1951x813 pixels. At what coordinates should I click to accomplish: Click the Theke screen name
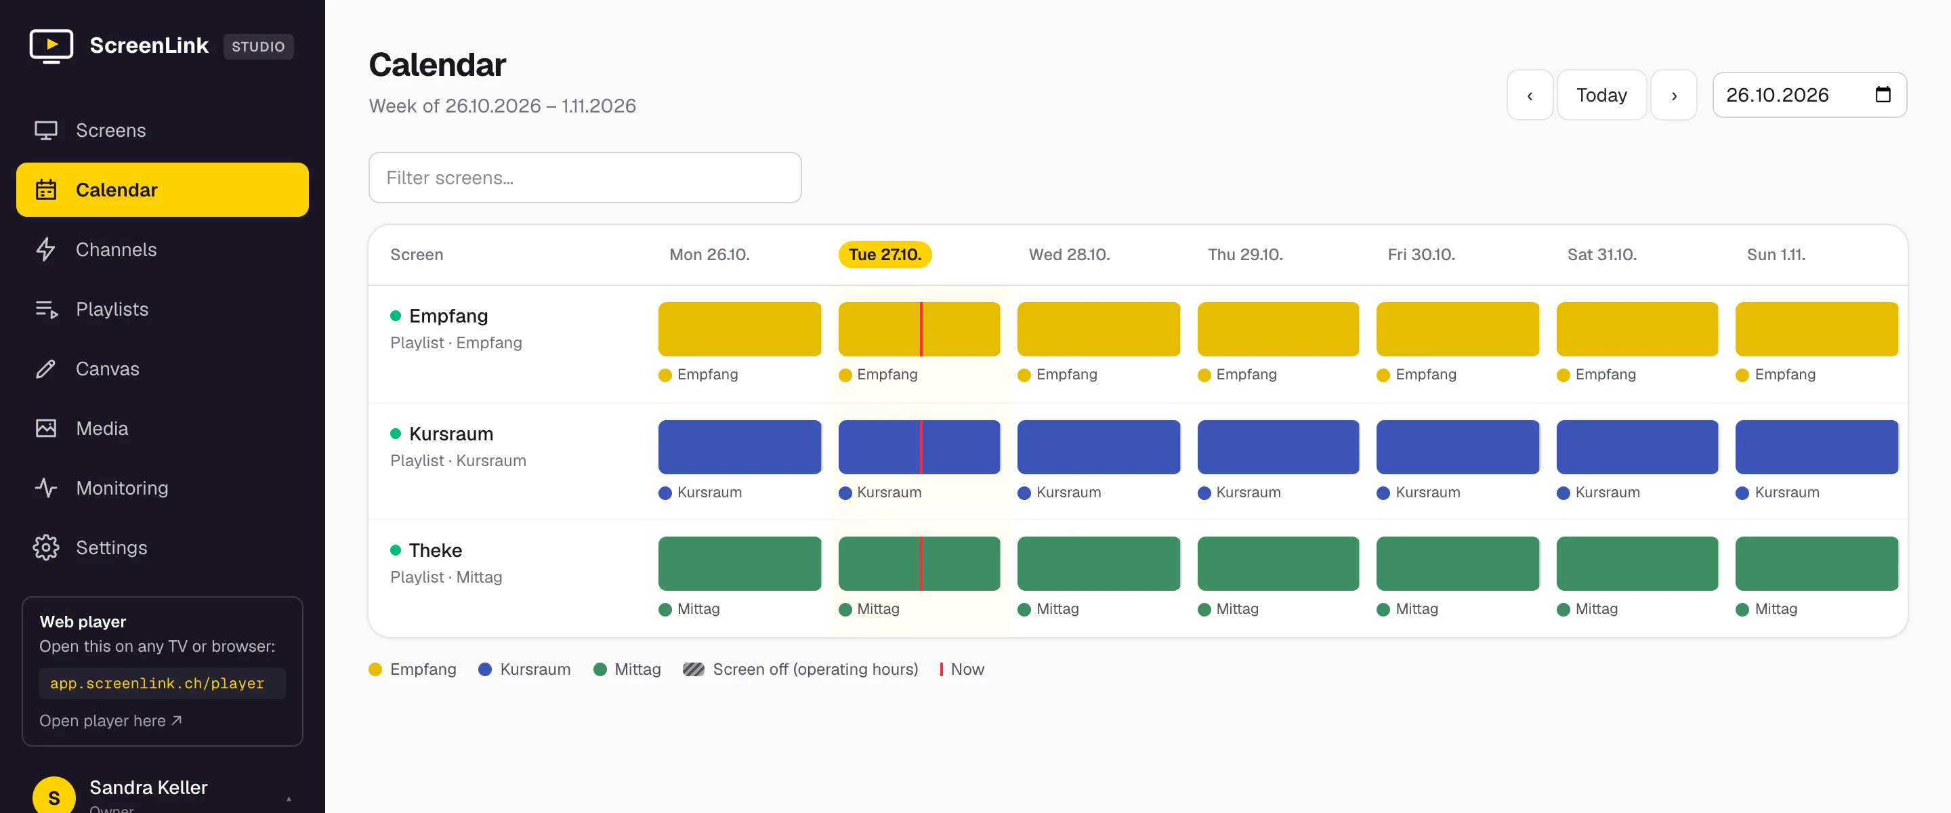coord(436,550)
